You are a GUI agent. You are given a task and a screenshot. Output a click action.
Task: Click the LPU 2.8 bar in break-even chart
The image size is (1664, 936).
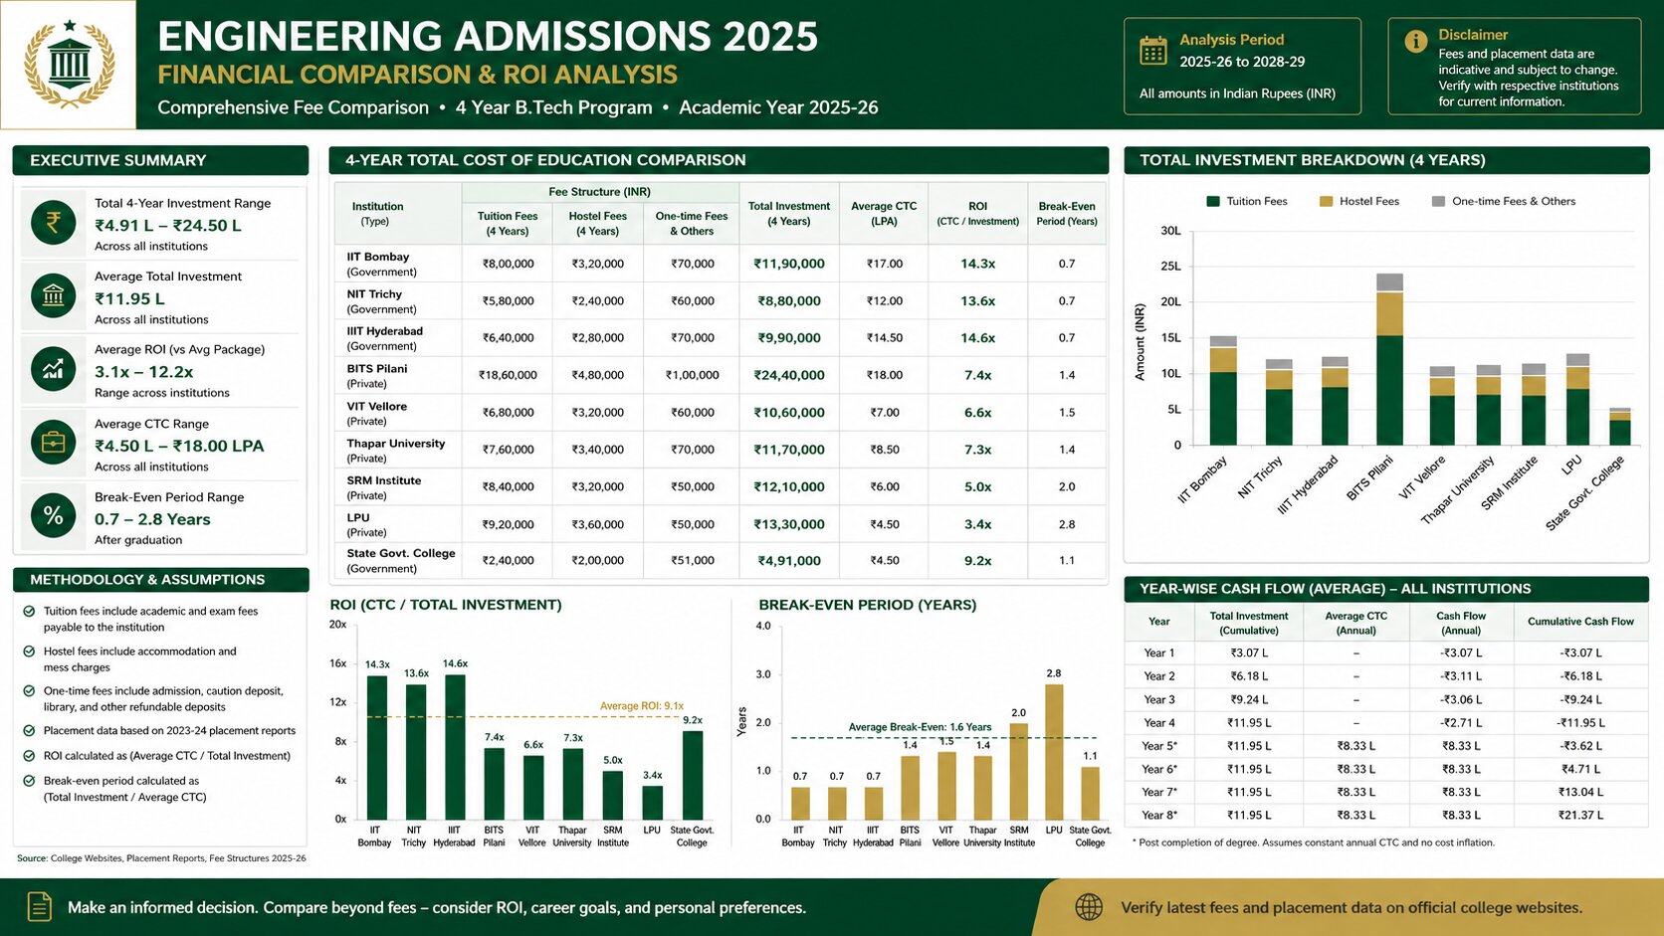[x=1054, y=752]
